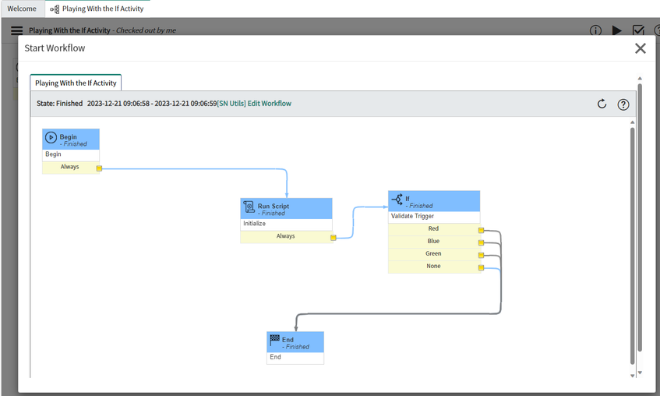Click the If activity branch icon

point(397,199)
